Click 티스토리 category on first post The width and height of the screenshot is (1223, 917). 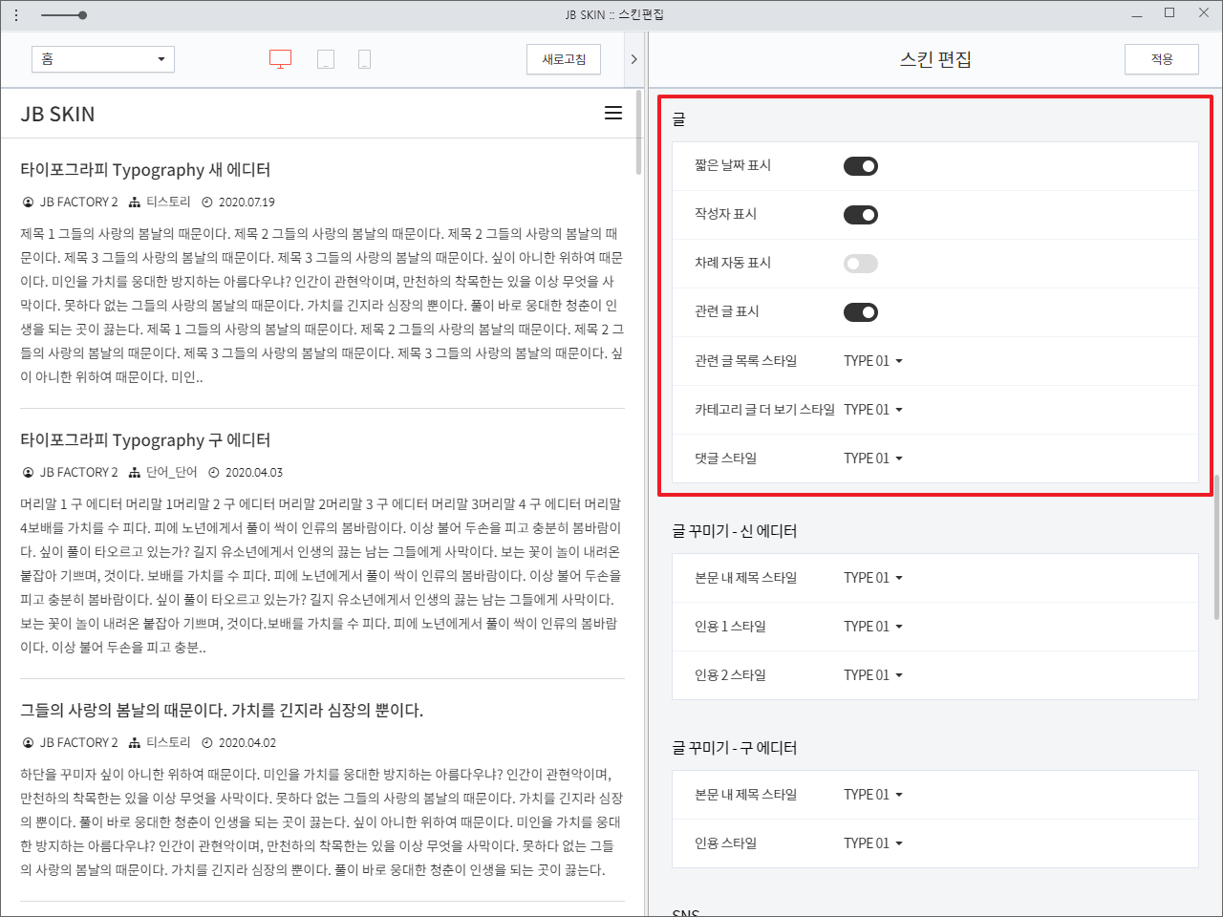[168, 203]
